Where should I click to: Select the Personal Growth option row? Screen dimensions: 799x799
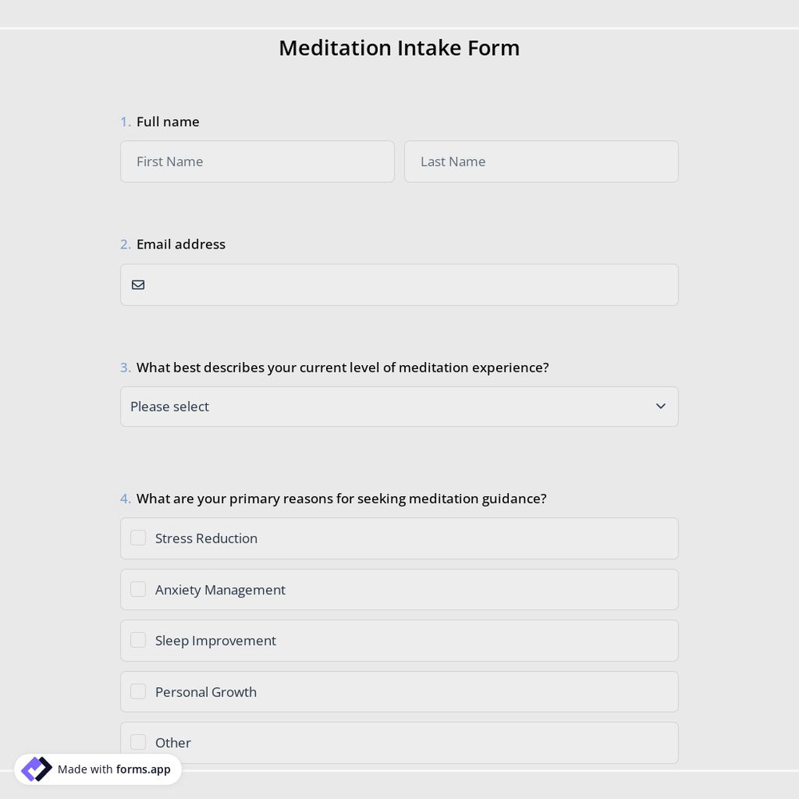pos(399,691)
